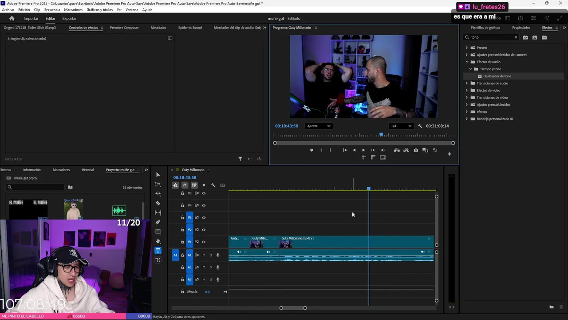Select the Slip tool
The width and height of the screenshot is (568, 320).
158,212
